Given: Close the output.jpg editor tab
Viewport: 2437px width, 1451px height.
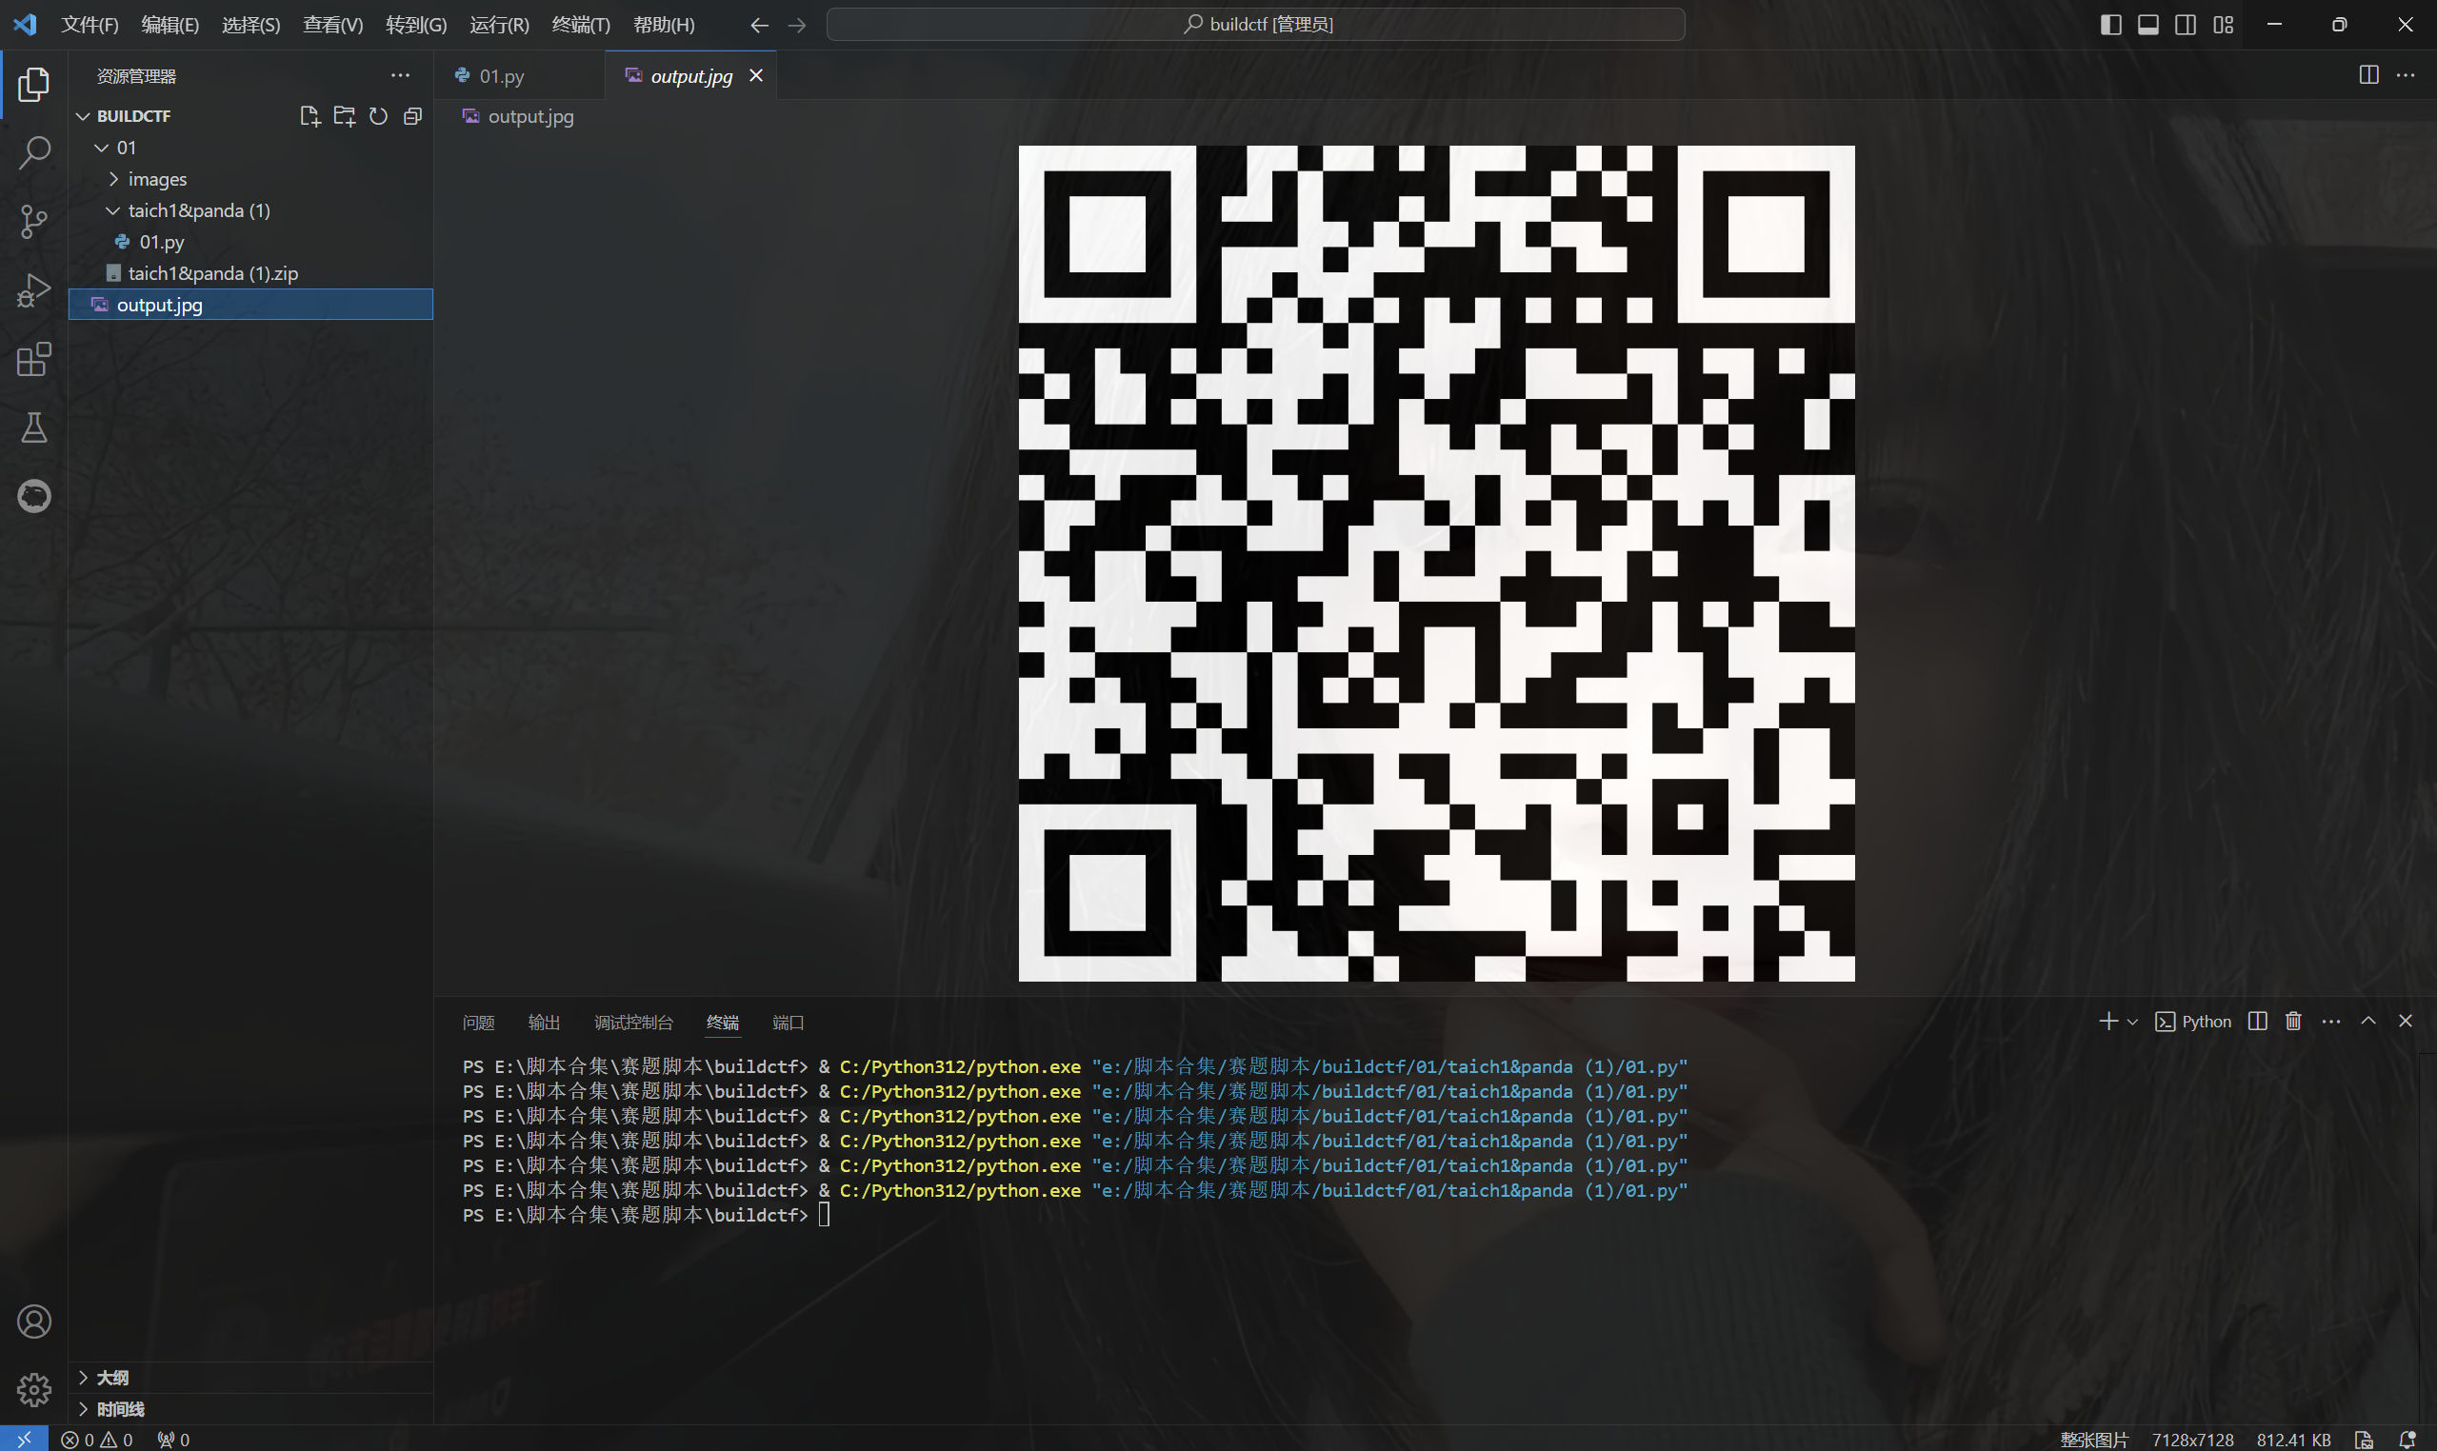Looking at the screenshot, I should coord(756,75).
